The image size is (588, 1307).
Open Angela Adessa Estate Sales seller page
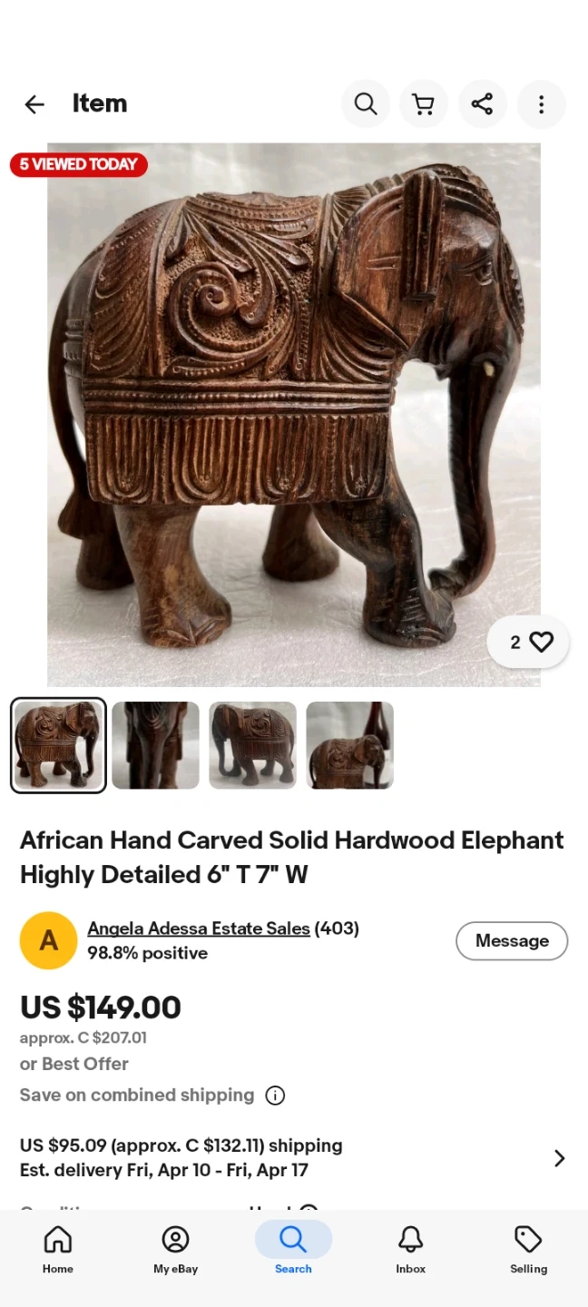point(199,929)
